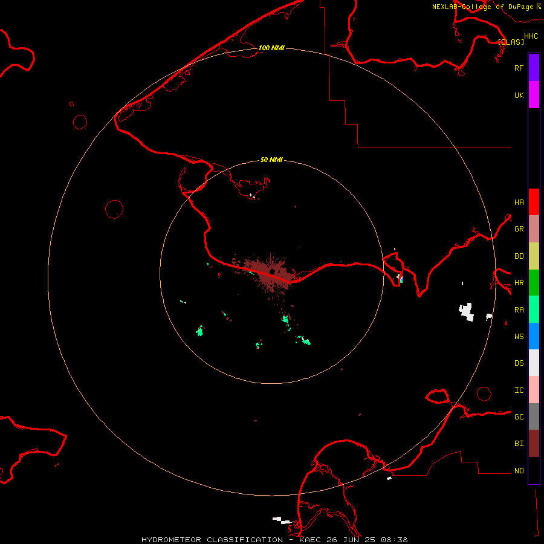The width and height of the screenshot is (544, 544).
Task: Click the "BI" legend label
Action: pos(519,444)
